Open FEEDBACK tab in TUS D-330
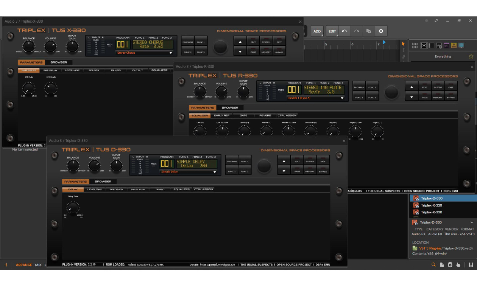 (x=116, y=189)
